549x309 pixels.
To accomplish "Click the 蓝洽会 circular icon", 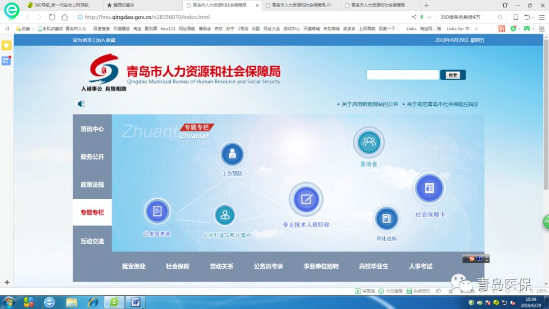I will (x=369, y=142).
